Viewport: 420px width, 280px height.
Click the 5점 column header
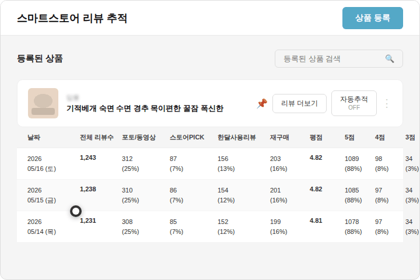pos(349,138)
